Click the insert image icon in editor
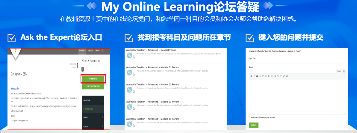 [287, 76]
